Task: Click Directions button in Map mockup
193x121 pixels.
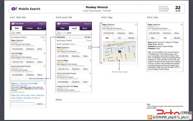Action: [121, 33]
